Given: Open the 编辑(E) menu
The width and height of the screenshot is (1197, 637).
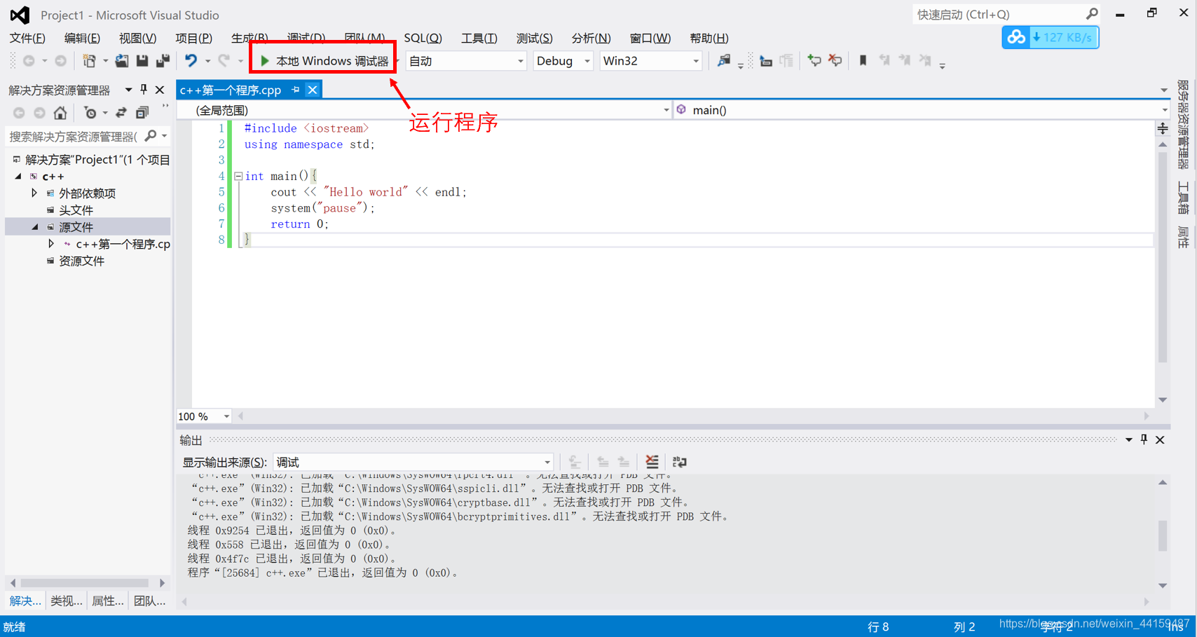Looking at the screenshot, I should (82, 38).
